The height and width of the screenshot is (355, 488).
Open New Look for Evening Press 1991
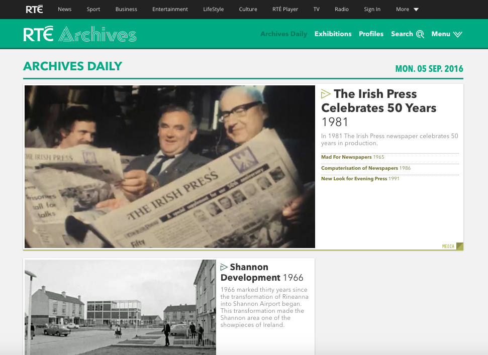coord(360,178)
